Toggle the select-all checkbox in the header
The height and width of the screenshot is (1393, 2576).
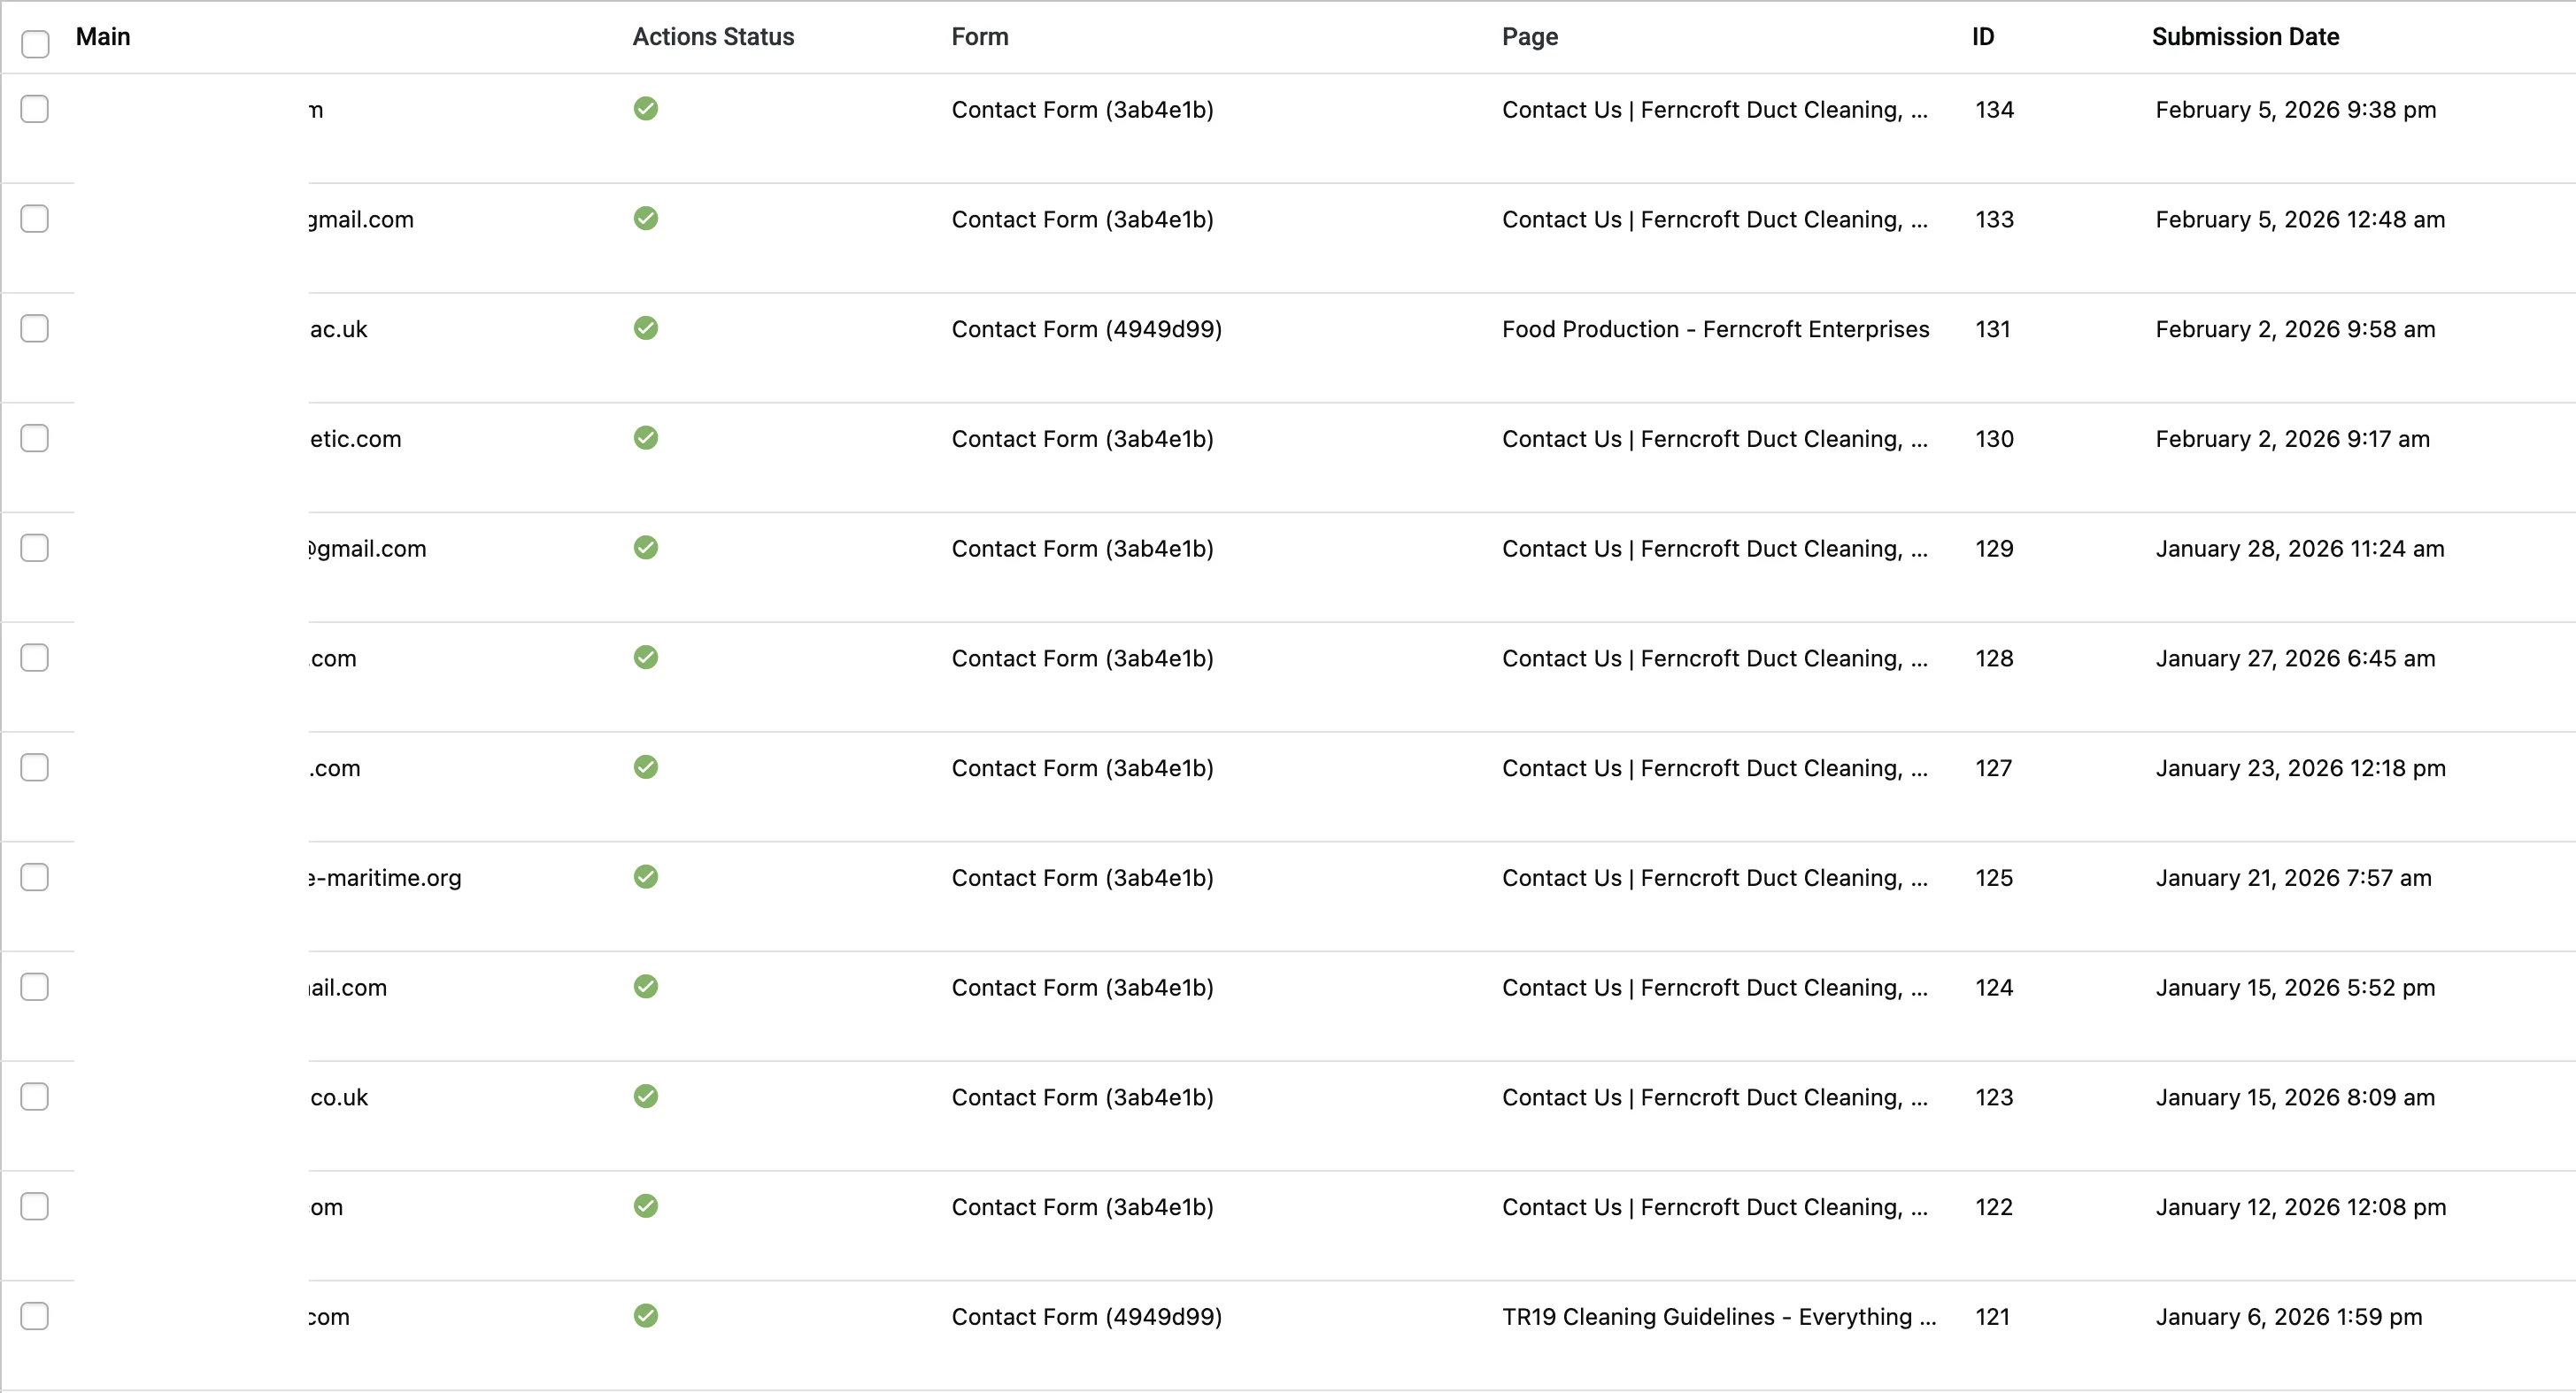(x=35, y=44)
